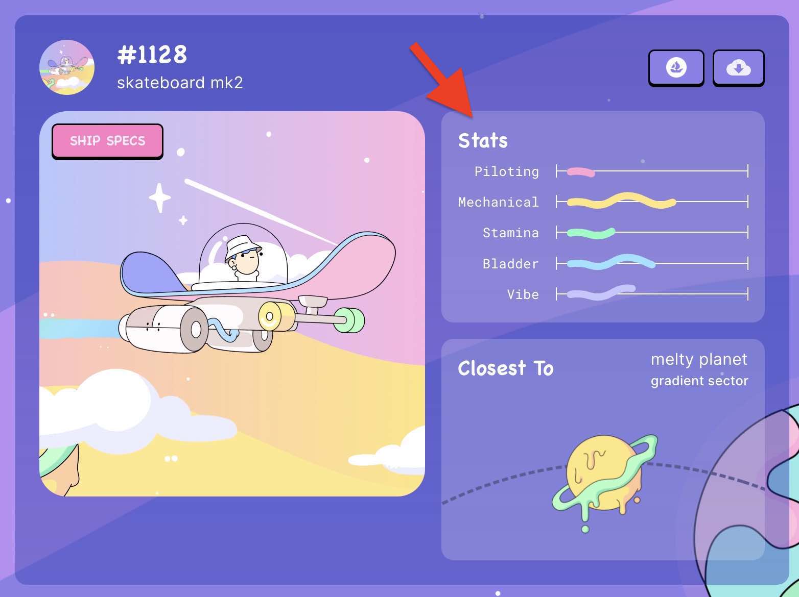The image size is (799, 597).
Task: Click the SHIP SPECS button
Action: (x=107, y=141)
